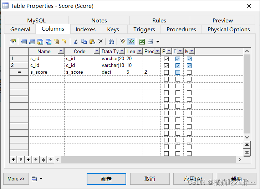This screenshot has width=260, height=189.
Task: Expand the Code column filter dropdown
Action: pyautogui.click(x=96, y=52)
